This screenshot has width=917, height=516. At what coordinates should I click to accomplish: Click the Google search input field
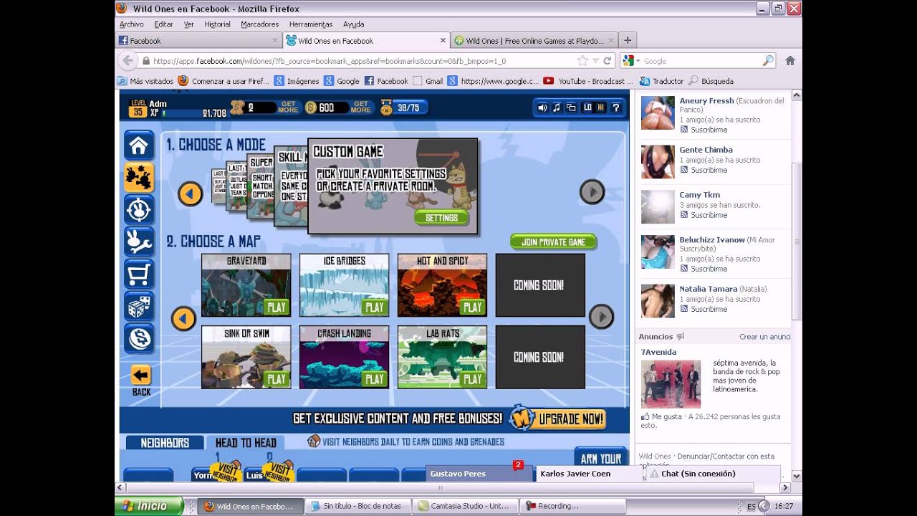coord(701,61)
